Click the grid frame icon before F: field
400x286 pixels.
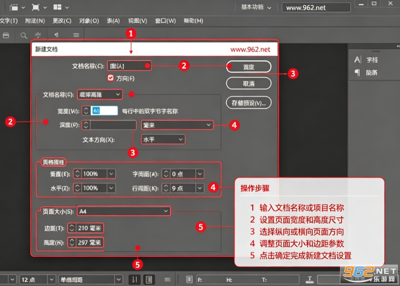189,280
